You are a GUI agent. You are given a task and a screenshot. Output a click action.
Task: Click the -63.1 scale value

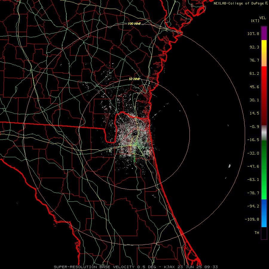pyautogui.click(x=253, y=180)
